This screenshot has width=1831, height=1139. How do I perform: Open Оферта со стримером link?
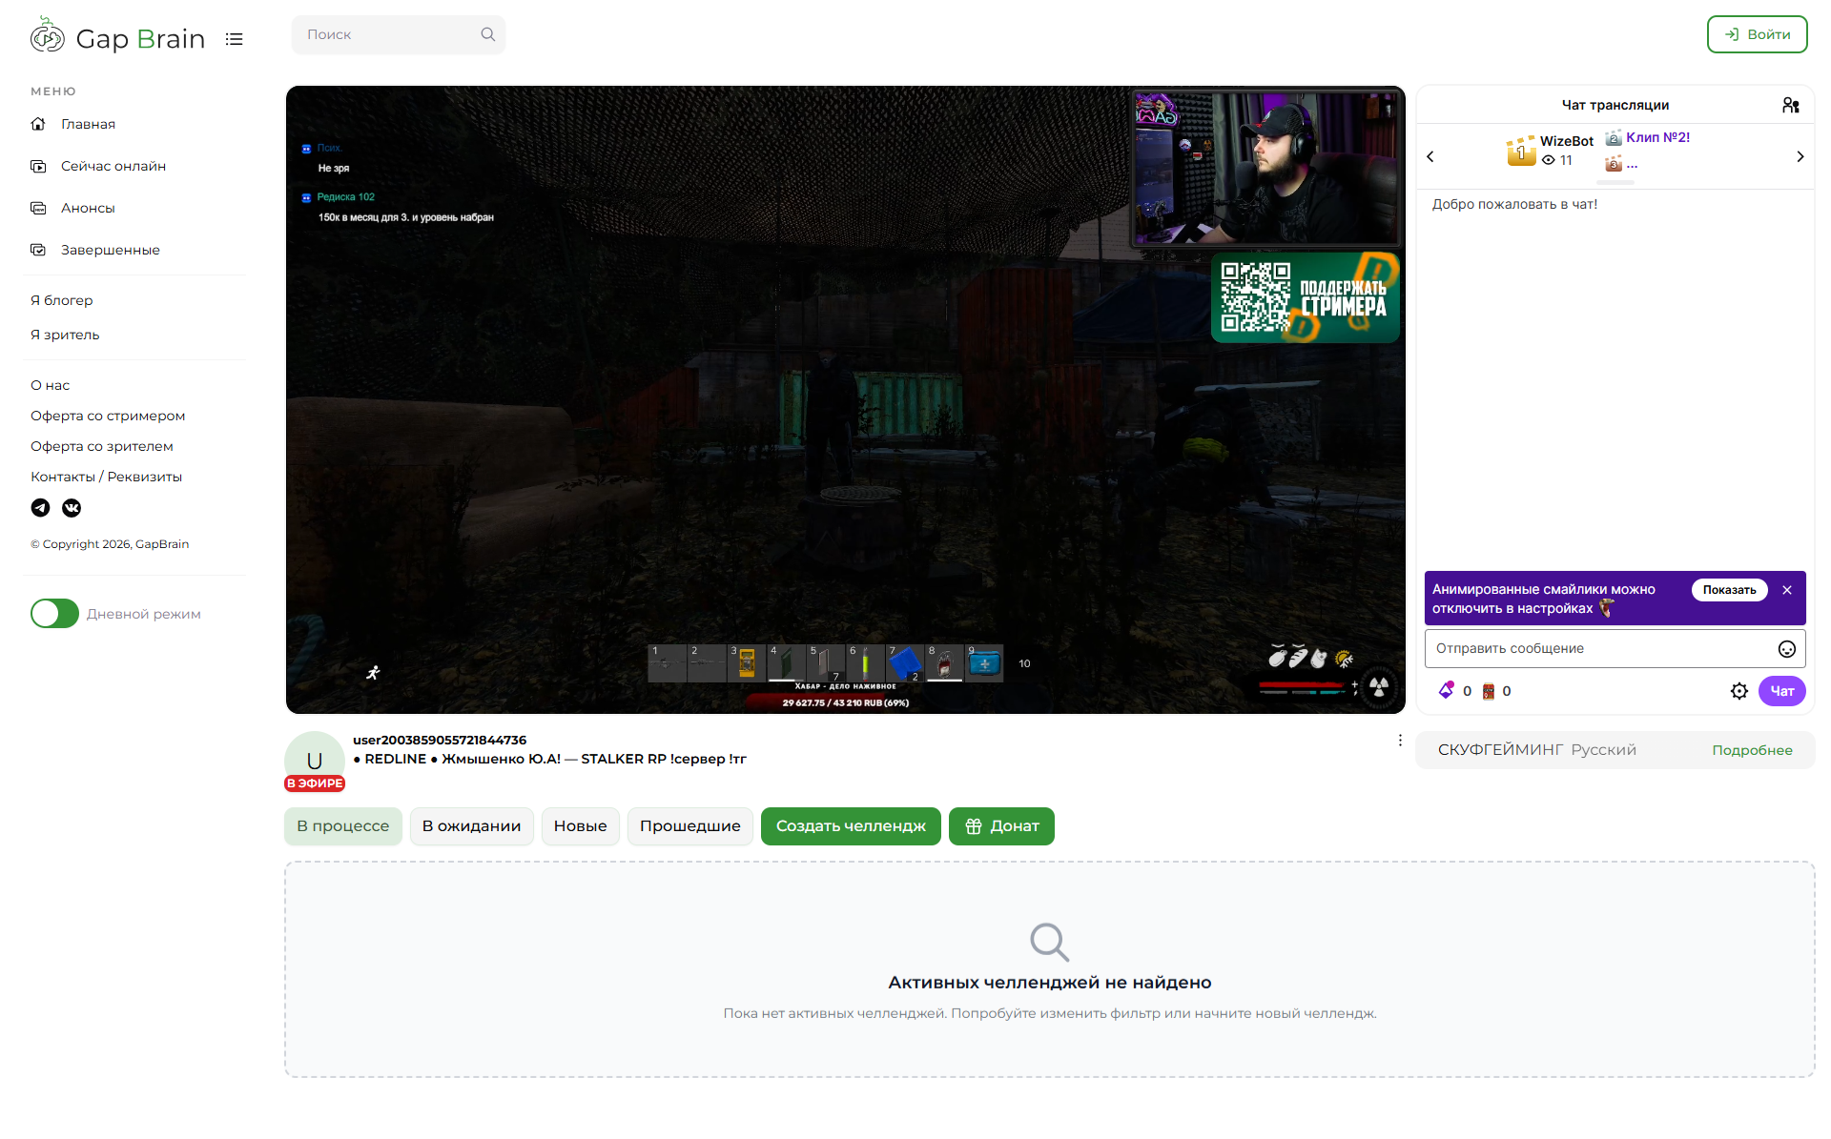pos(108,416)
